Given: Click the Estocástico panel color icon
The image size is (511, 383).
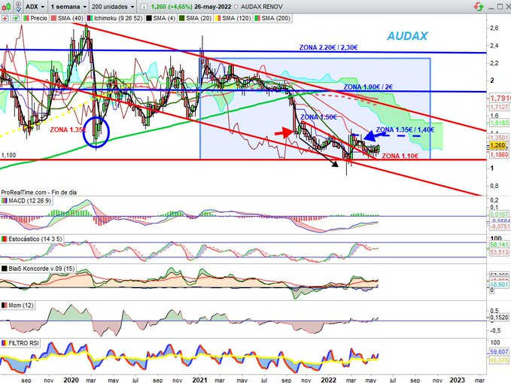Looking at the screenshot, I should click(5, 239).
